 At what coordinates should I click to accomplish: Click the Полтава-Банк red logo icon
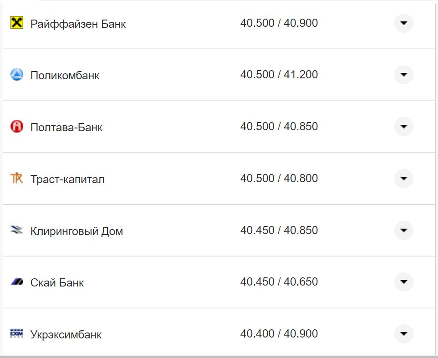pyautogui.click(x=16, y=126)
